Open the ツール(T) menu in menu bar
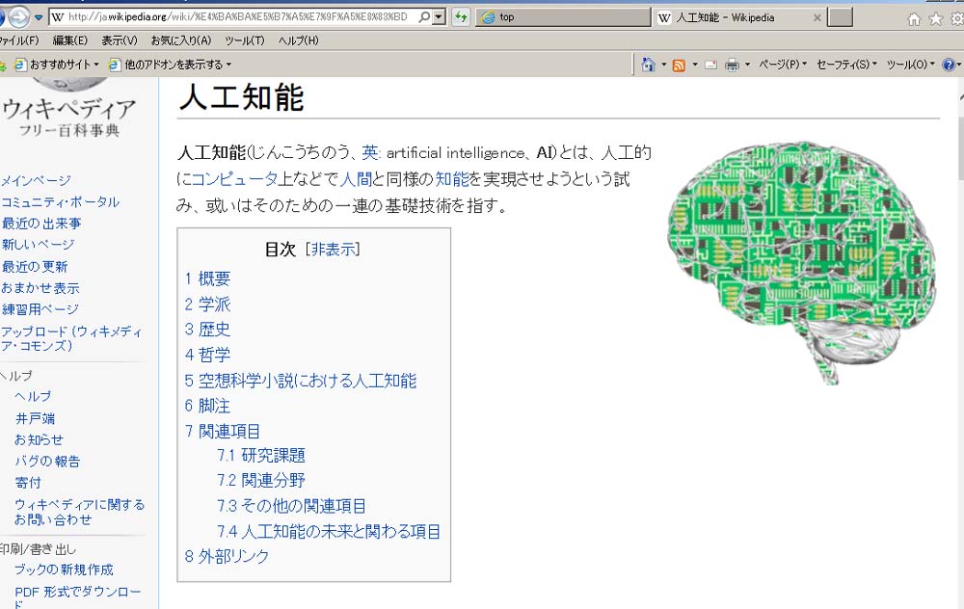964x609 pixels. [x=244, y=40]
